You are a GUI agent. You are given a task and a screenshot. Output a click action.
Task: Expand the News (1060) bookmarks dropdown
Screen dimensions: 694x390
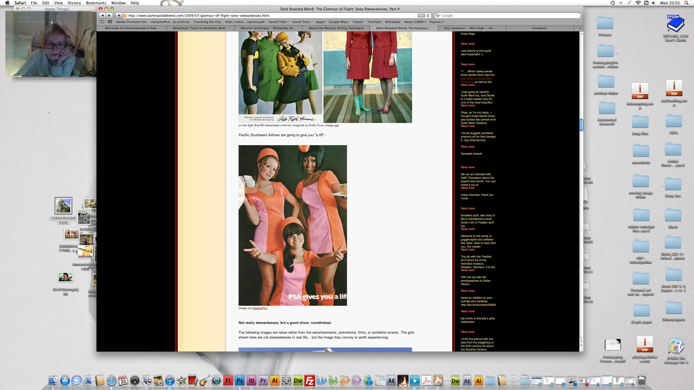415,22
